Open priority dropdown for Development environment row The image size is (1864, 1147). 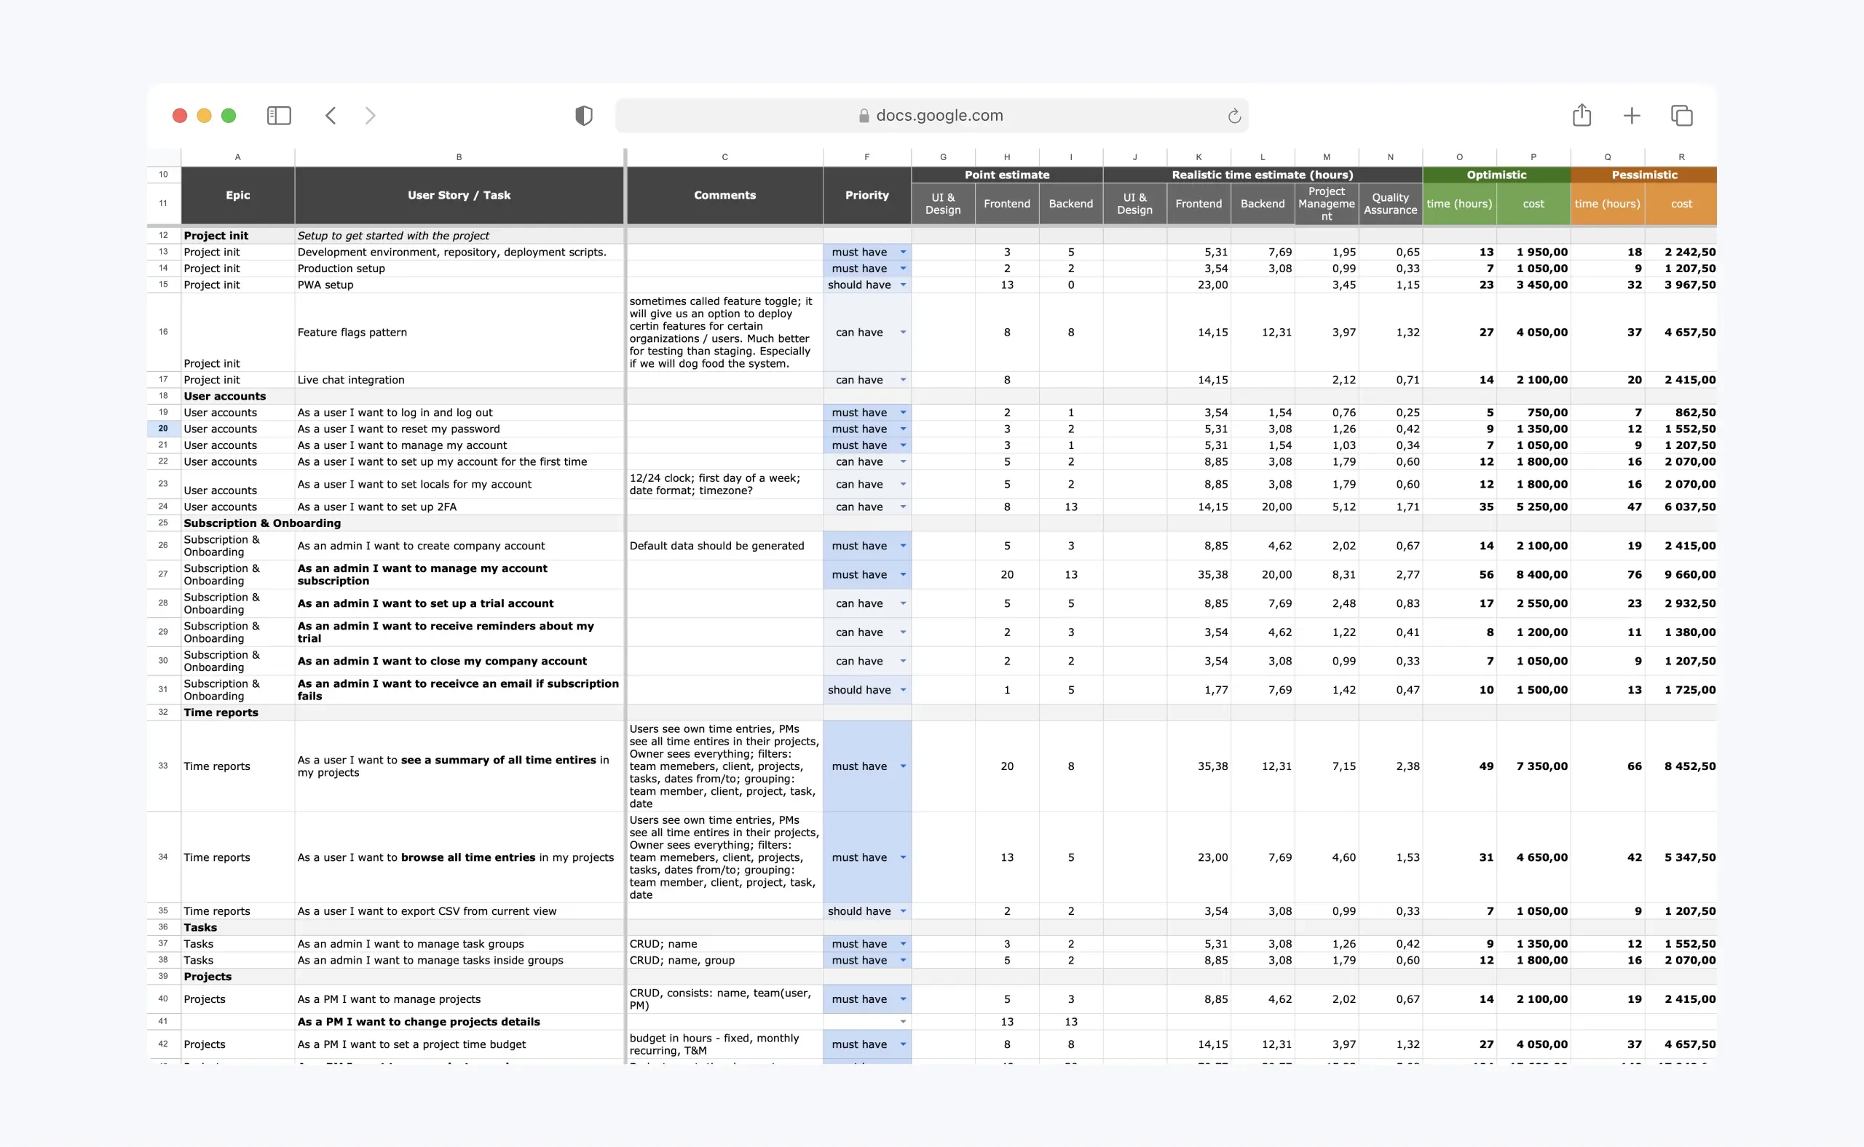click(x=903, y=252)
